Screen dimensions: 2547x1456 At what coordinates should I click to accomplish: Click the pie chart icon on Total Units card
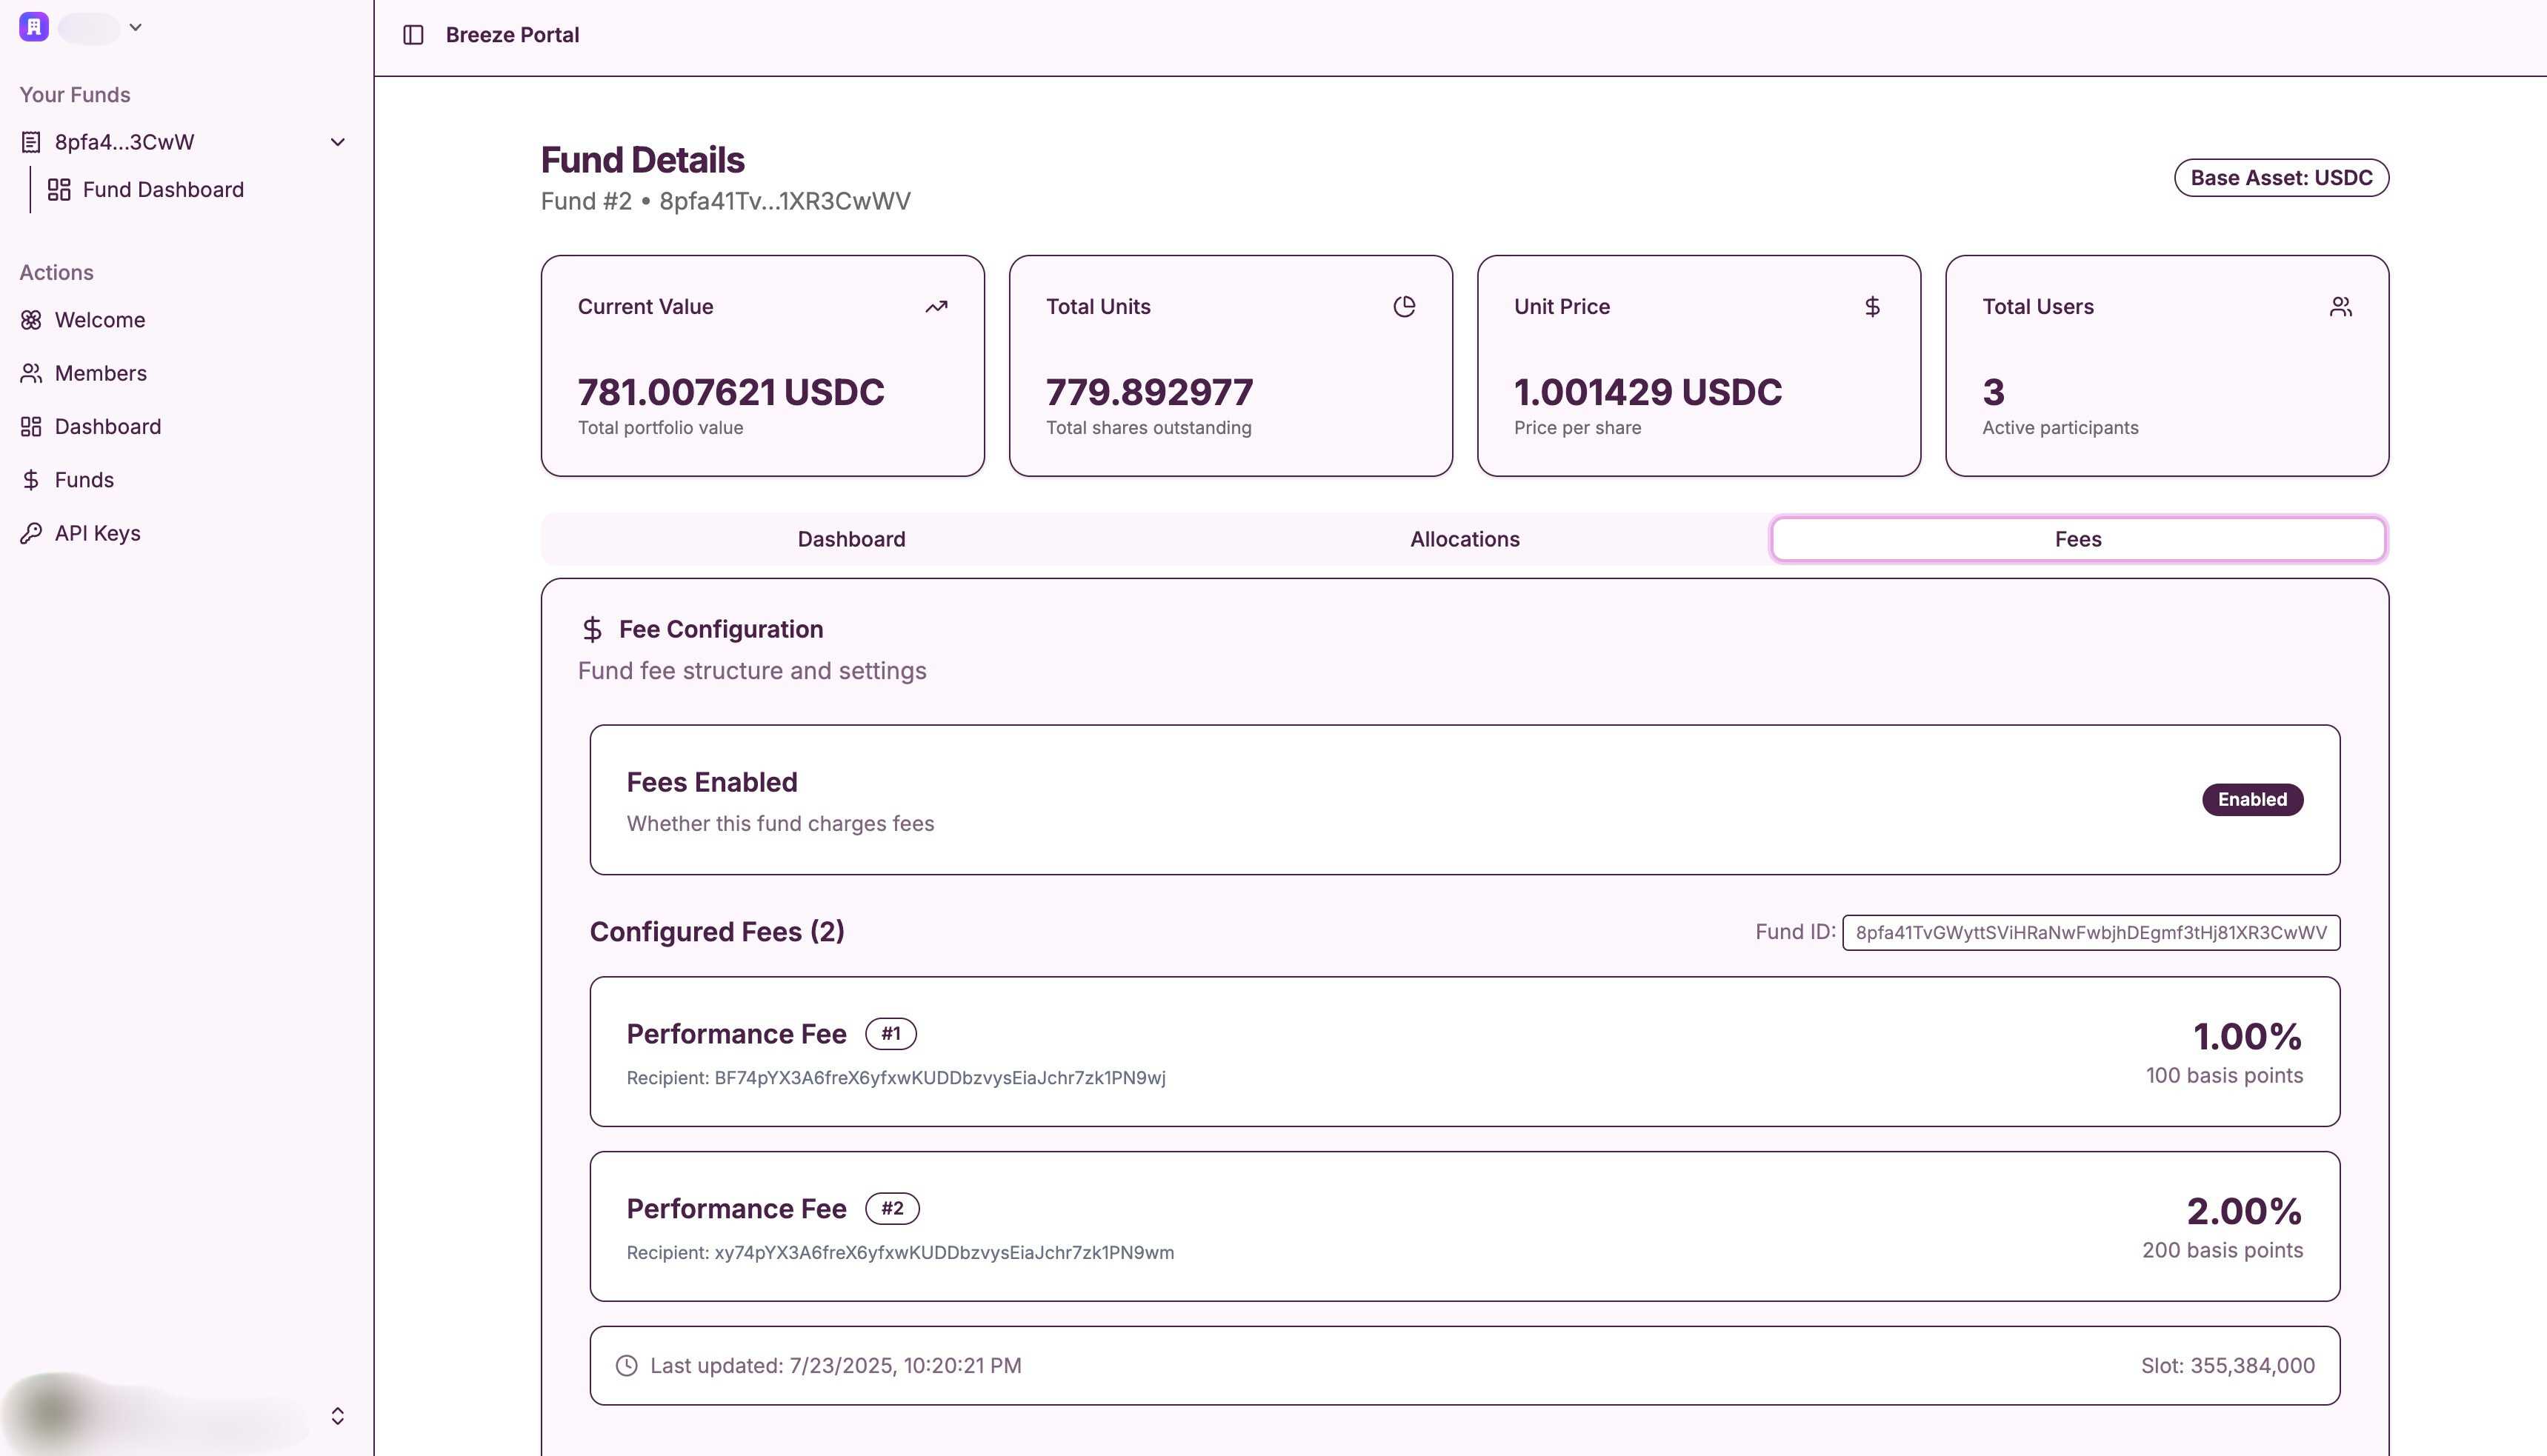(x=1404, y=306)
